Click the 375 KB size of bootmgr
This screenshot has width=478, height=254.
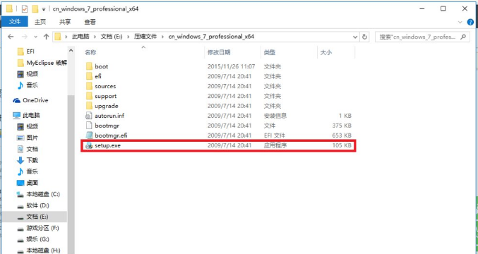(342, 126)
